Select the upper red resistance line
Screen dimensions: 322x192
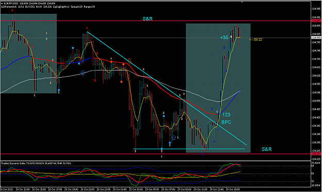tap(156, 21)
